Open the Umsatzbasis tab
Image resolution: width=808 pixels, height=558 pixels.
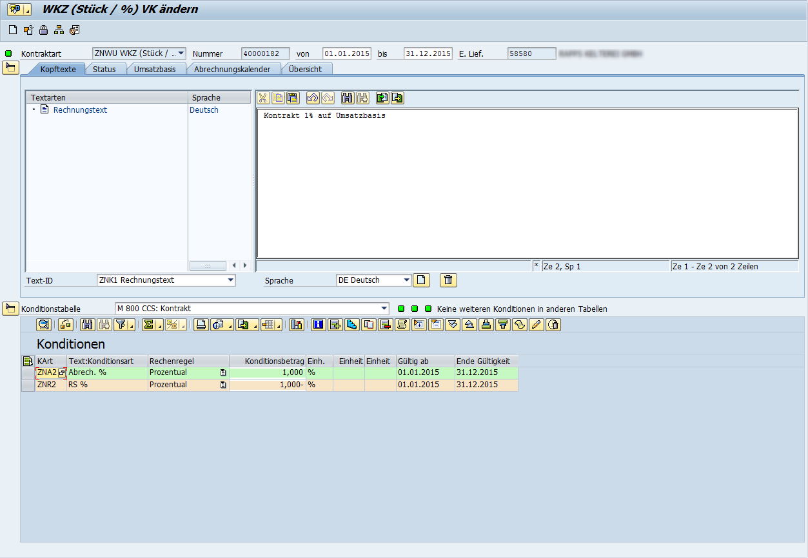click(155, 69)
